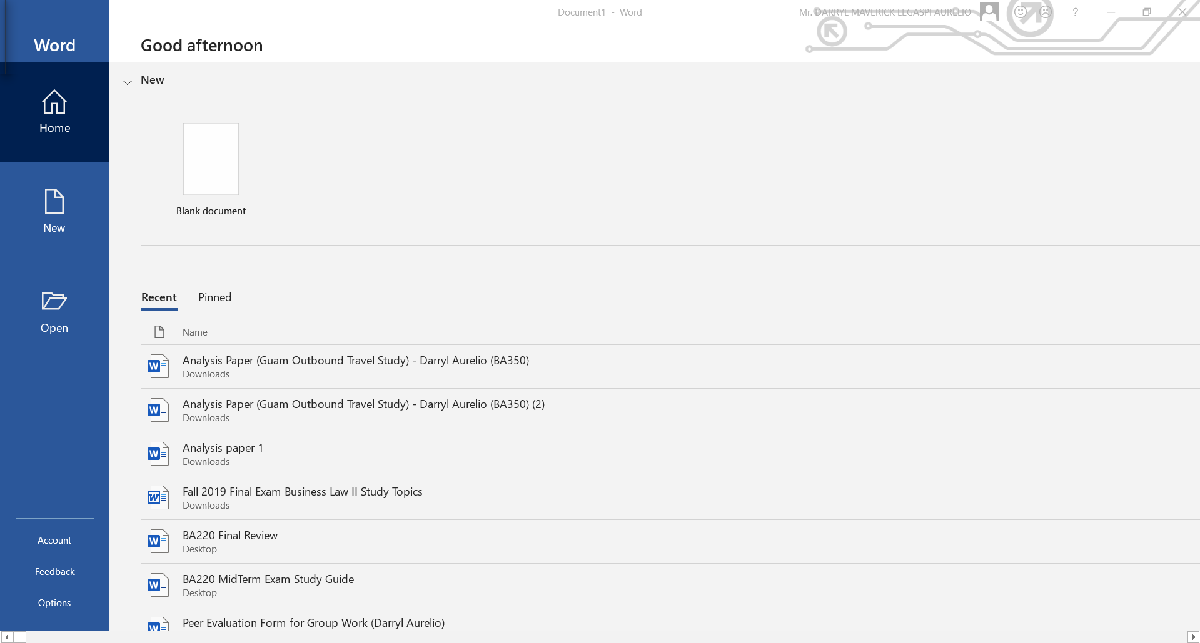This screenshot has height=643, width=1200.
Task: Click Word icon for Analysis paper 1
Action: [x=158, y=454]
